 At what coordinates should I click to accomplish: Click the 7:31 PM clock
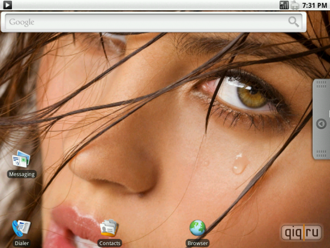tap(314, 5)
